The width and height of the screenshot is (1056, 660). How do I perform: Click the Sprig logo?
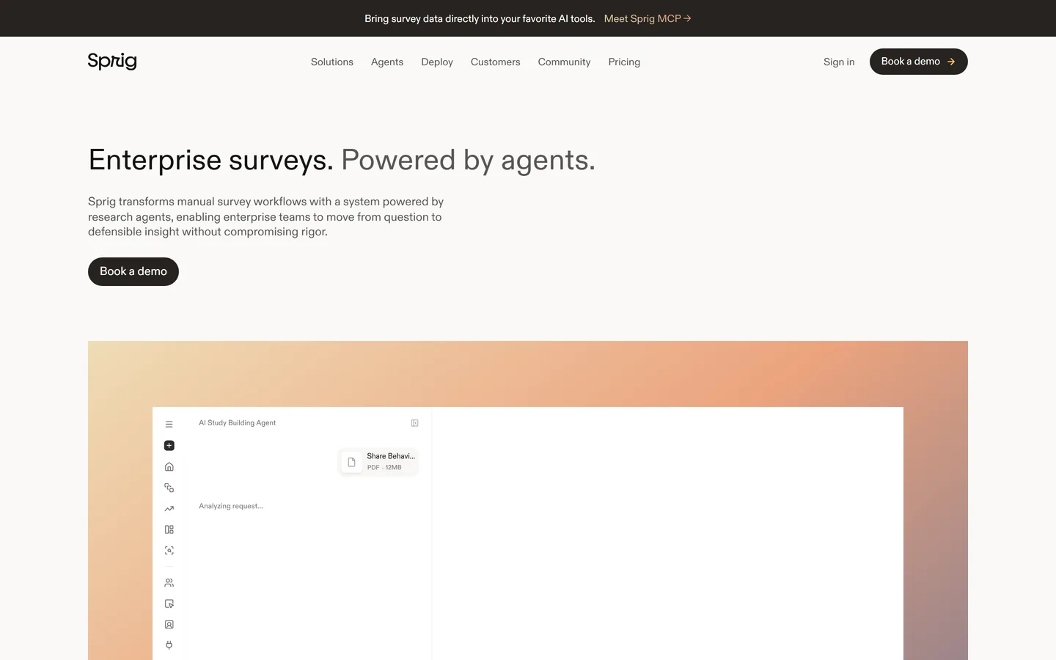pyautogui.click(x=112, y=61)
